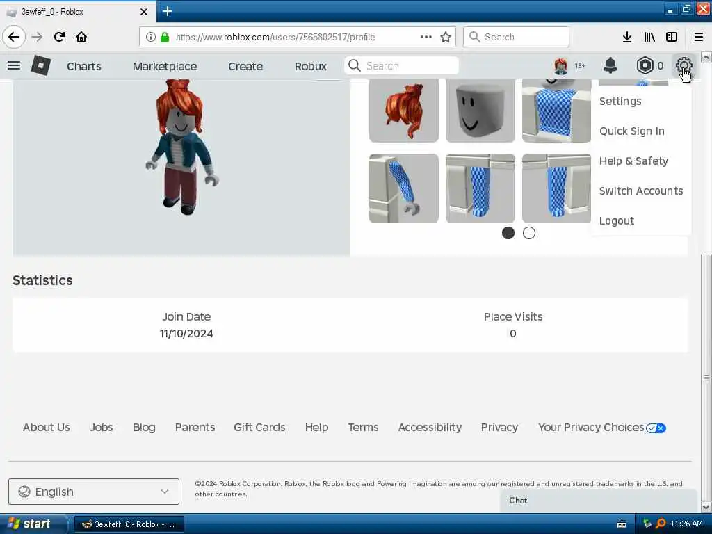Focus the Roblox search field

(x=401, y=66)
